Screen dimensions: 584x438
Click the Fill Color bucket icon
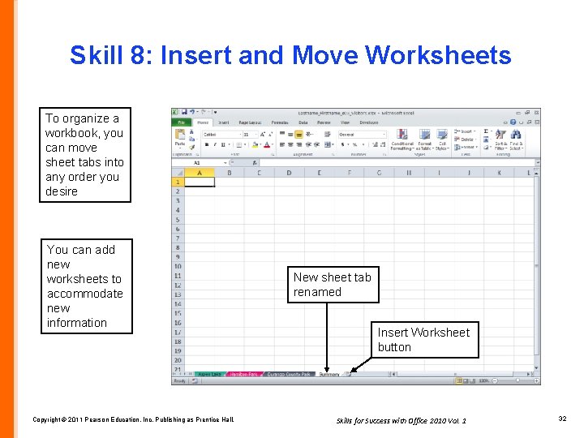[255, 145]
